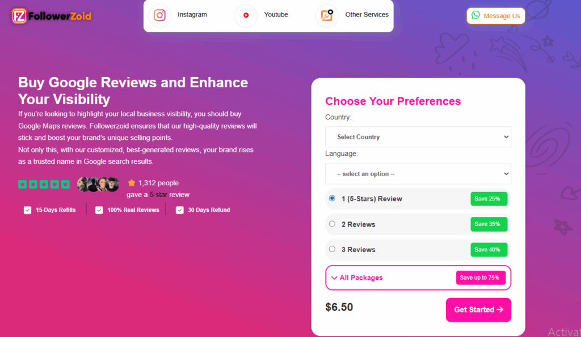Click the Message Us button

click(x=495, y=16)
